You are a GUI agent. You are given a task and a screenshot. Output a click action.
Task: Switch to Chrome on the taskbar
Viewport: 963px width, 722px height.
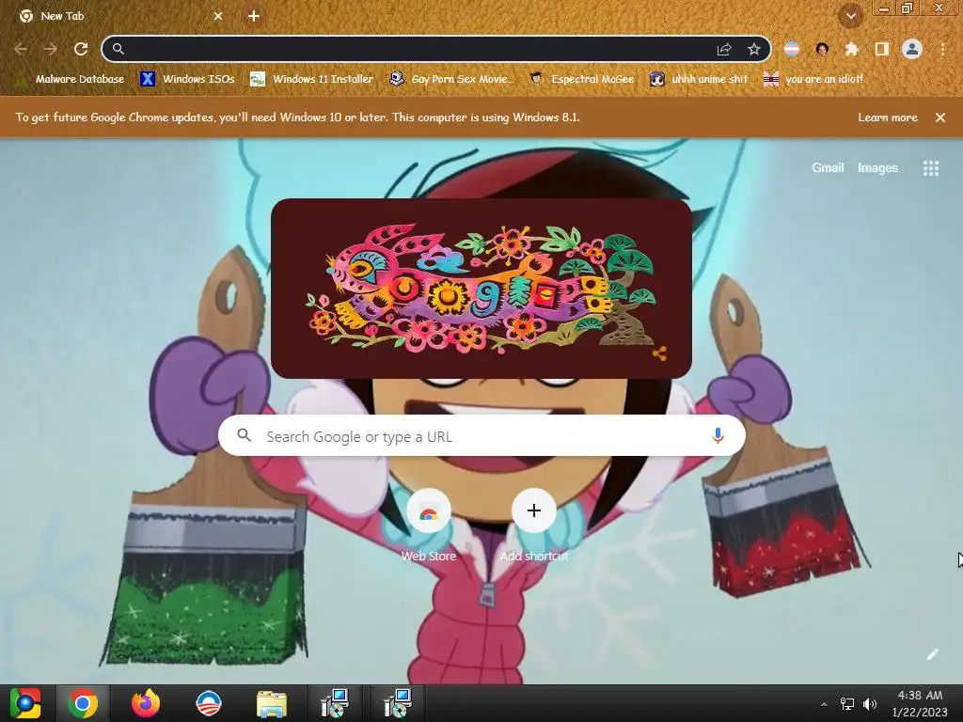coord(83,703)
